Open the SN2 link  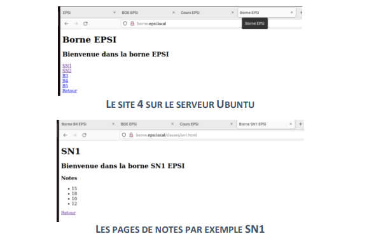(x=67, y=70)
